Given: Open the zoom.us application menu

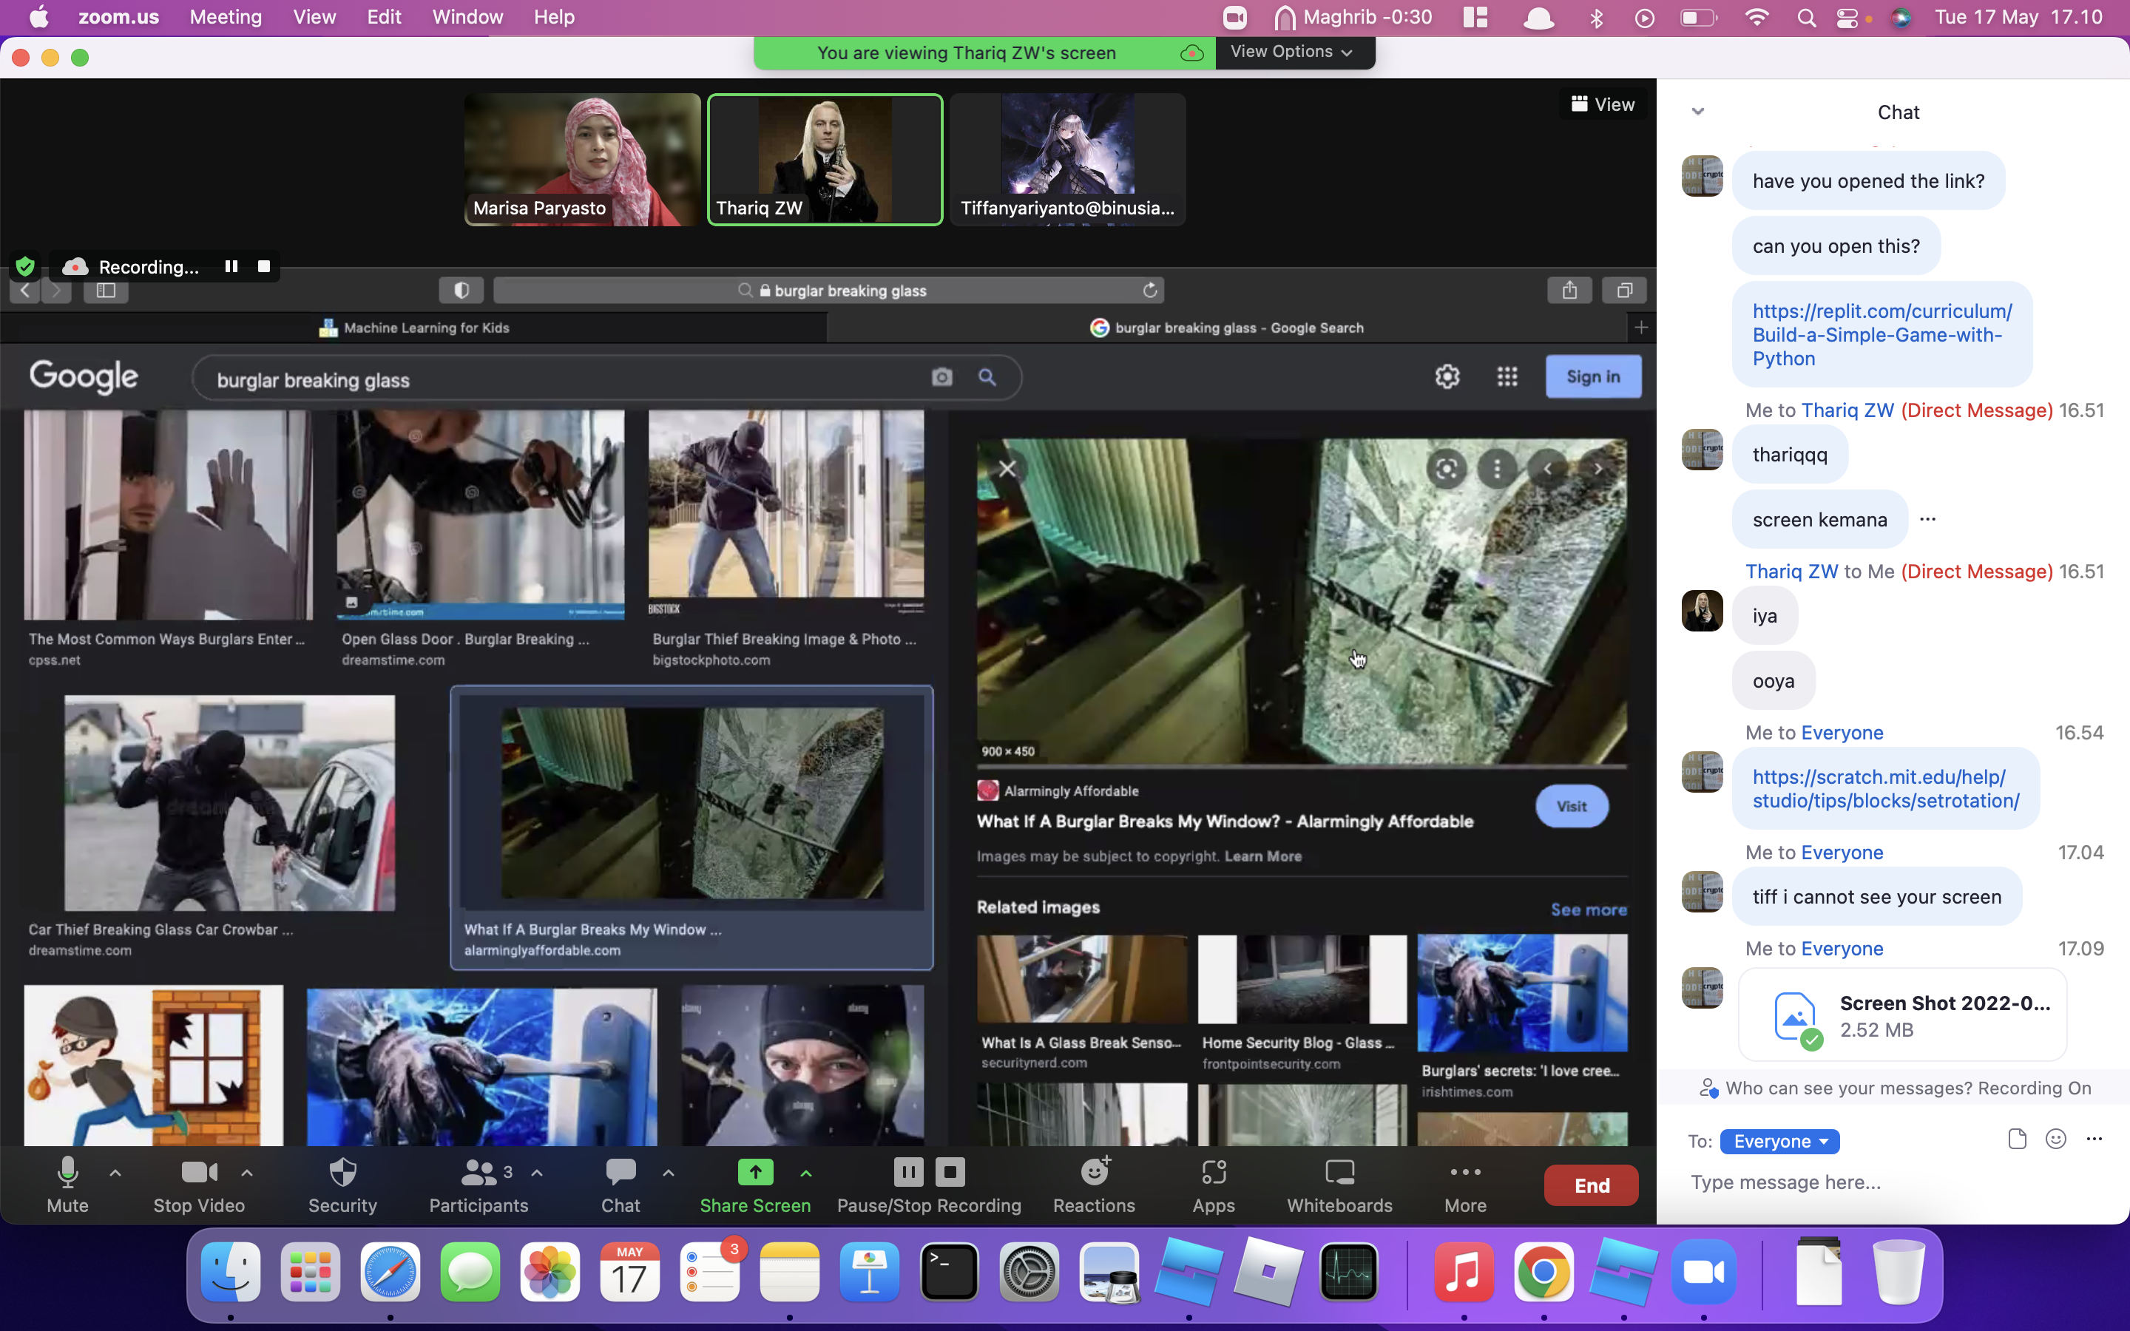Looking at the screenshot, I should [x=119, y=17].
